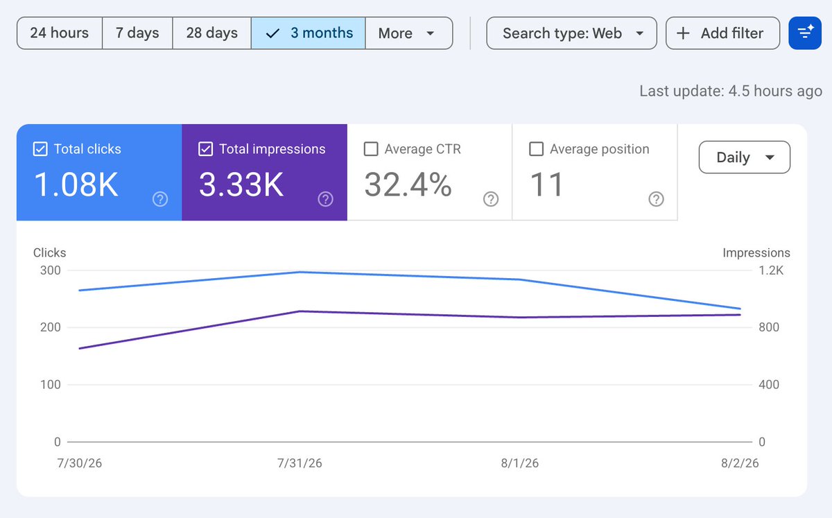832x518 pixels.
Task: Select the 28 days date range
Action: coord(211,33)
